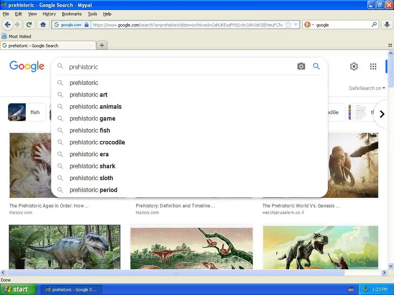Click the horizontal scrollbar left arrow
This screenshot has height=295, width=394.
3,272
